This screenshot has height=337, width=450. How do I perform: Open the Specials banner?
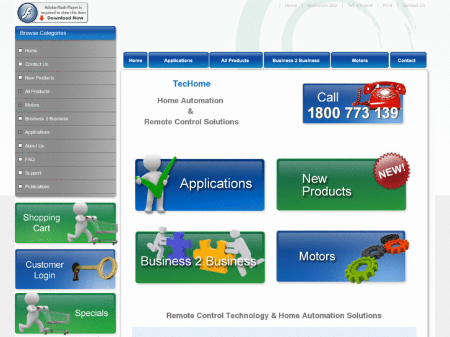(66, 314)
